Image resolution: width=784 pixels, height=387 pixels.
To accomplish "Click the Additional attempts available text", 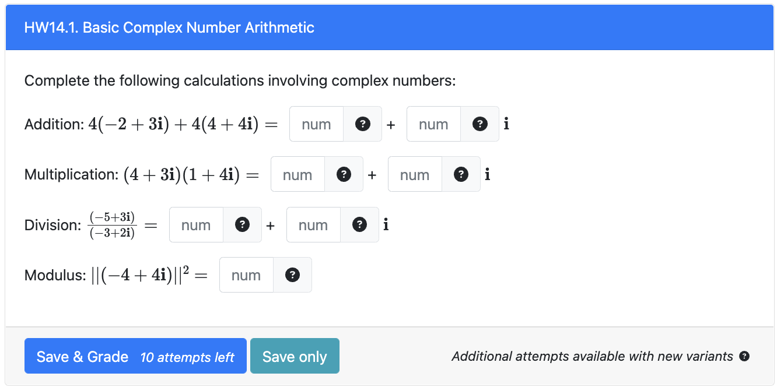I will click(x=592, y=356).
